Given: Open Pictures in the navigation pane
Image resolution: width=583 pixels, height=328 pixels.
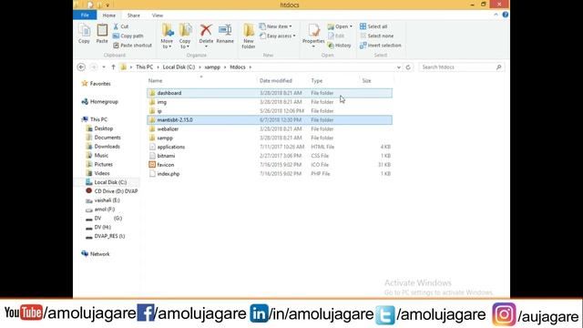Looking at the screenshot, I should point(99,164).
